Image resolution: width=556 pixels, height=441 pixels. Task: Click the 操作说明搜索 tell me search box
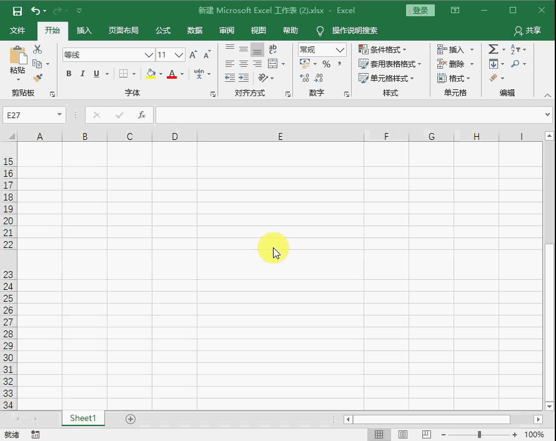(x=355, y=31)
